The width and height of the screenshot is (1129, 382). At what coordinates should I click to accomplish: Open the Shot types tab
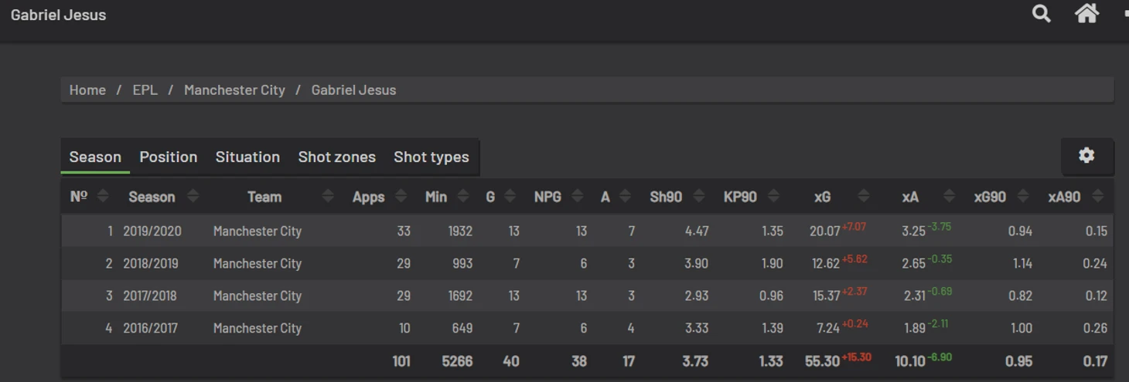tap(431, 157)
